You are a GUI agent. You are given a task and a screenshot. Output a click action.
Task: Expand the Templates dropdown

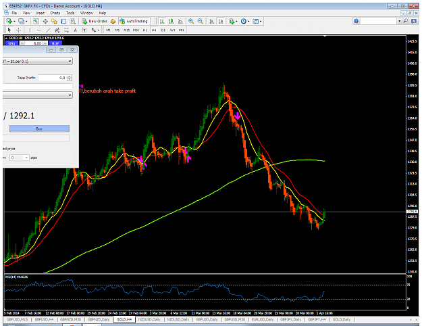261,21
